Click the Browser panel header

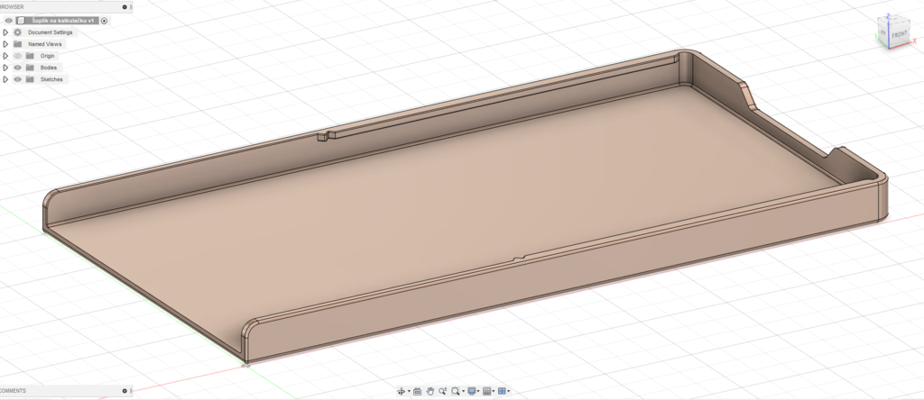65,7
